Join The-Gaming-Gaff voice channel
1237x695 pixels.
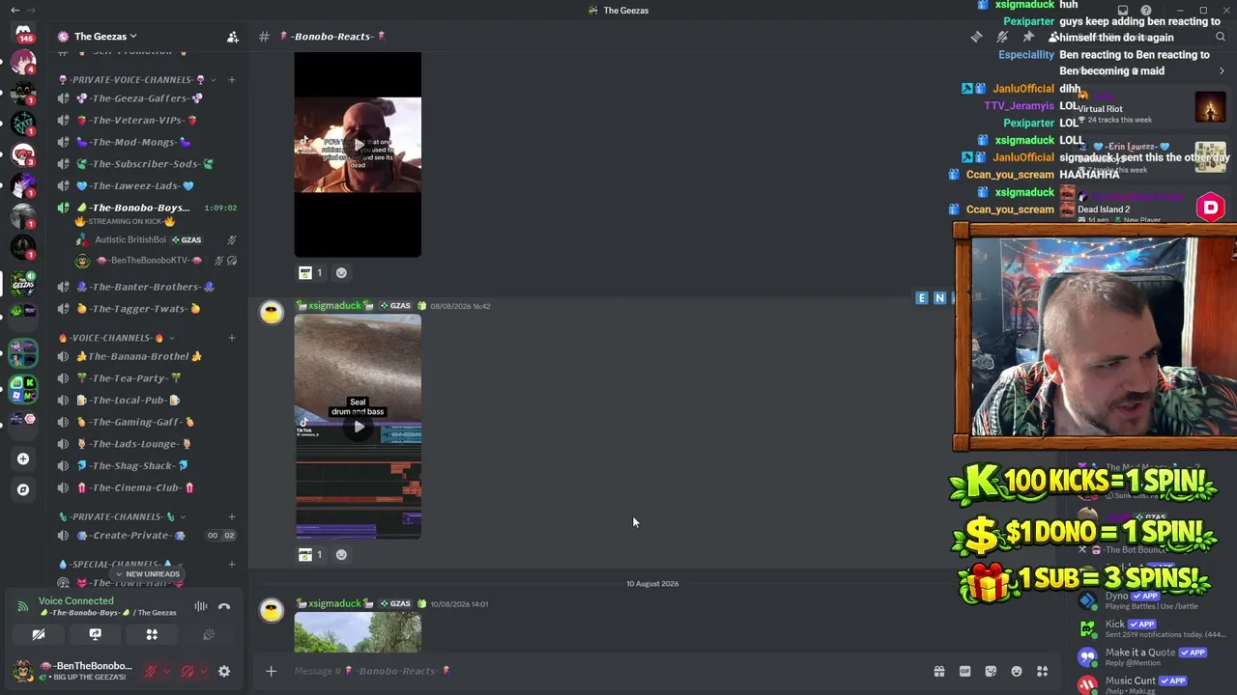coord(146,422)
